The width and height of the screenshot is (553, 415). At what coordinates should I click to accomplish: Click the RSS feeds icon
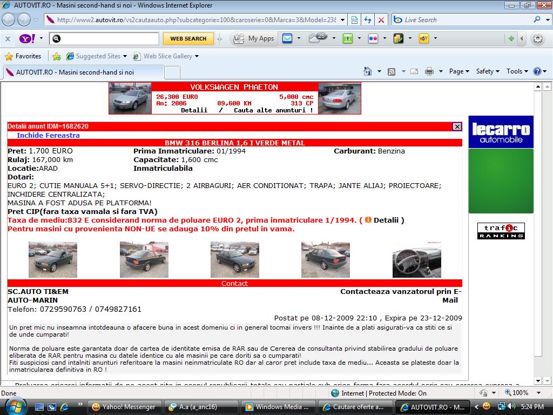[x=392, y=71]
